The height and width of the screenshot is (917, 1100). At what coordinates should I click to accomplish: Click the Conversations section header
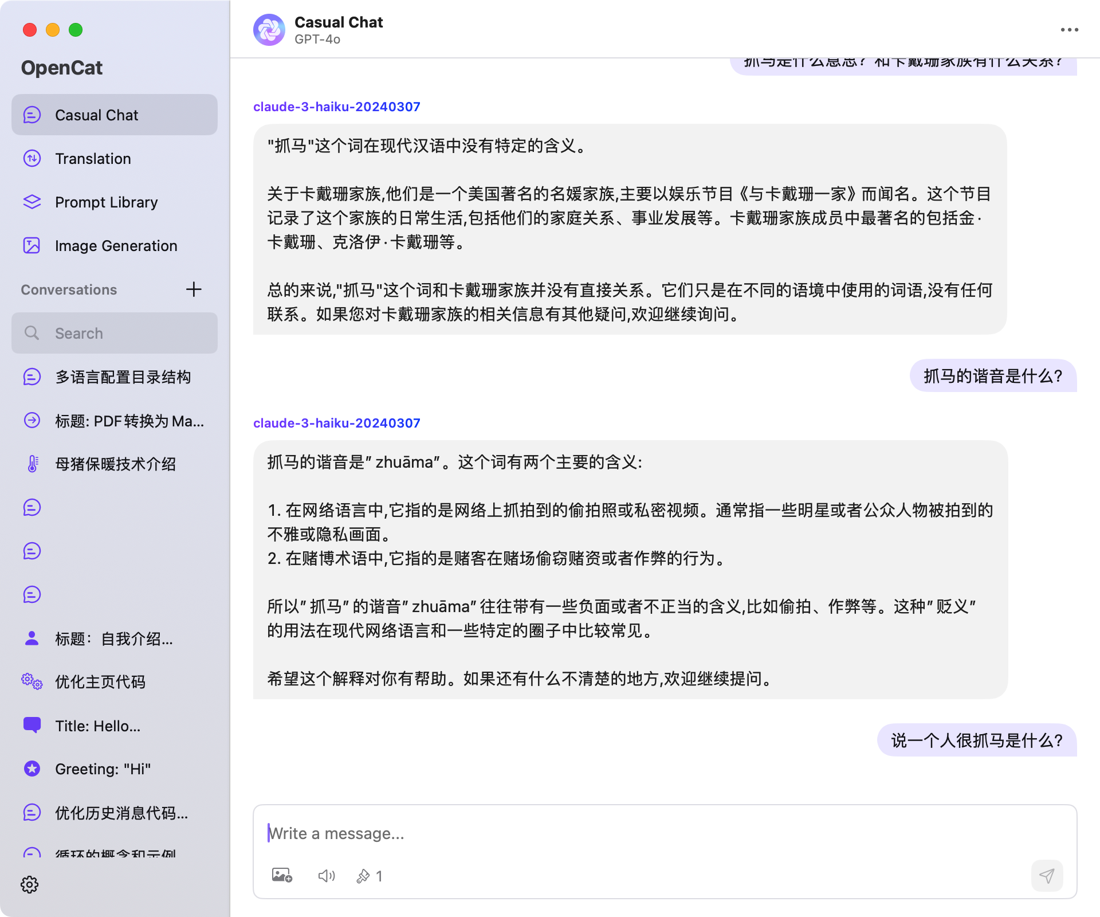point(69,289)
